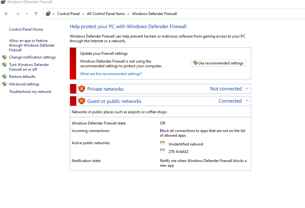Click Control Panel in breadcrumb

click(69, 14)
